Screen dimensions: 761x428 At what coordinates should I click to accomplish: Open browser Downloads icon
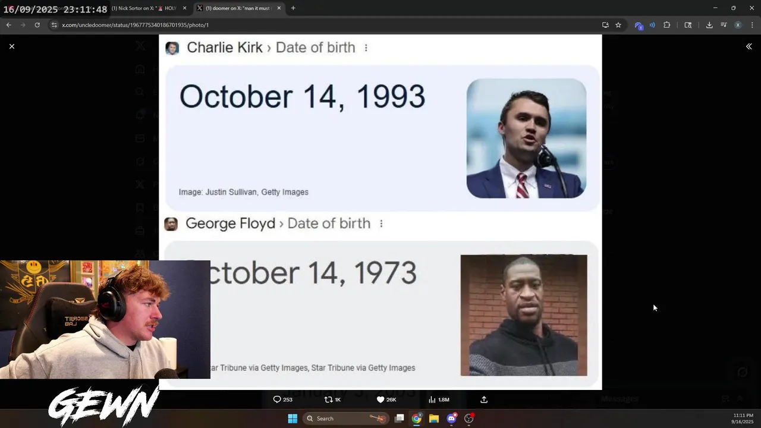tap(709, 25)
